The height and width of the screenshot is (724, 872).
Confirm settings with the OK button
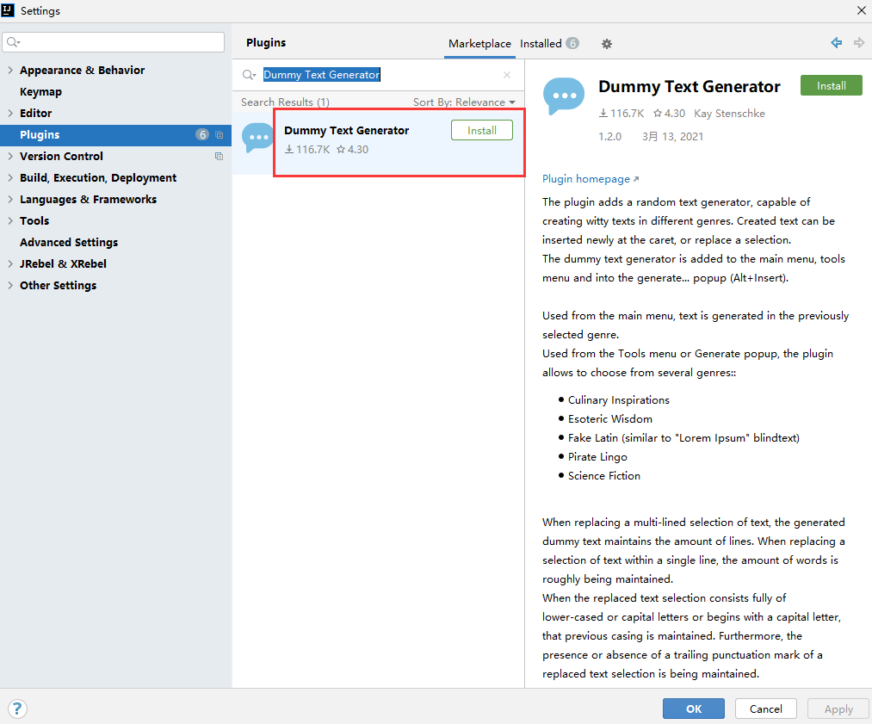point(693,708)
